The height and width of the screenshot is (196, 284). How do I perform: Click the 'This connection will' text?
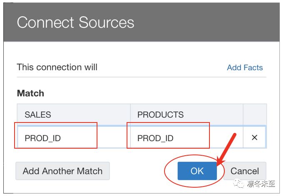tap(57, 67)
